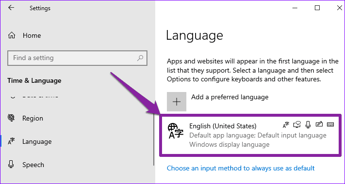Screen dimensions: 345x184
Task: Select English (United States) language entry
Action: [251, 135]
